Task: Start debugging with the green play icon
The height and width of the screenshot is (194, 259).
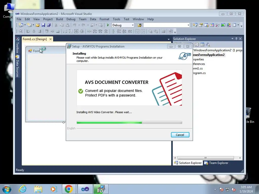Action: (108, 25)
